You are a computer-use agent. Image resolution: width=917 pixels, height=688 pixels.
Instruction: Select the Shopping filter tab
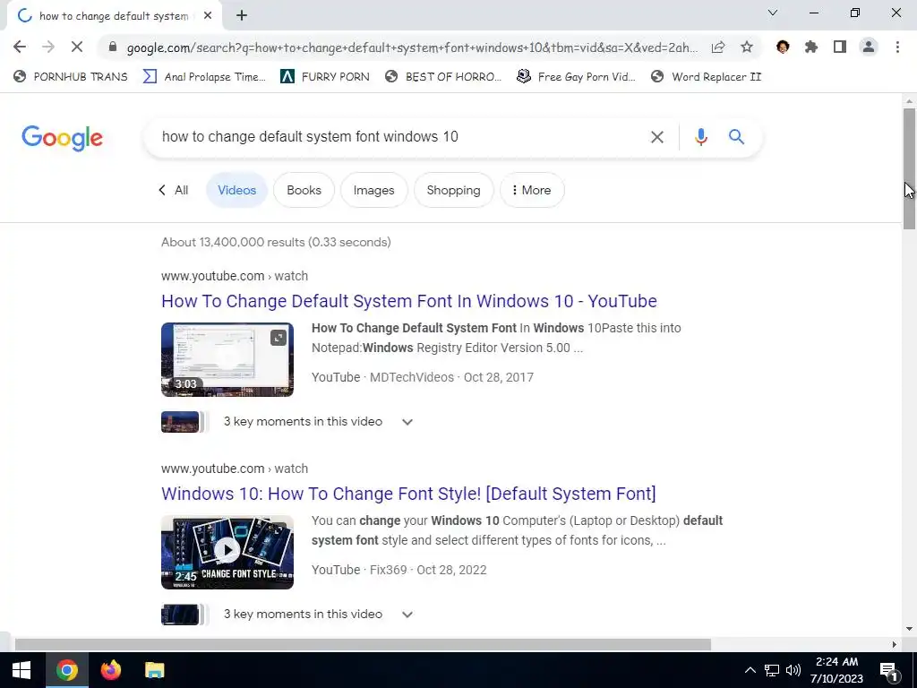coord(453,190)
